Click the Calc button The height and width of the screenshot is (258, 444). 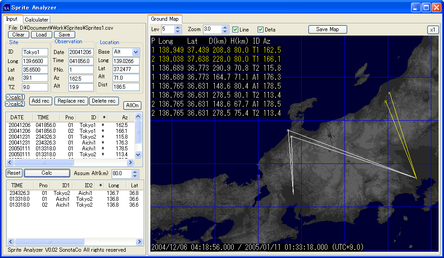47,173
